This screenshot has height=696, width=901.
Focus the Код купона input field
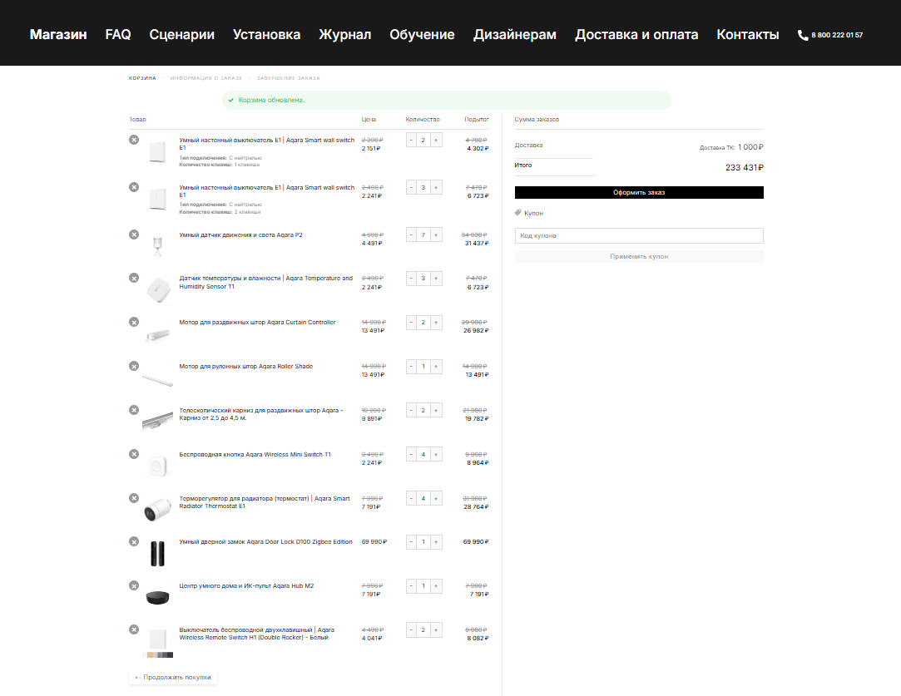coord(639,235)
